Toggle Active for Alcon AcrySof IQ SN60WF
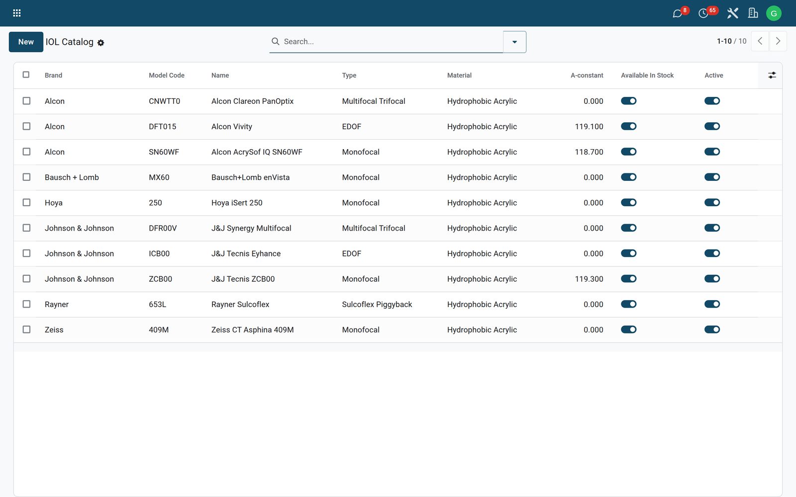 712,152
